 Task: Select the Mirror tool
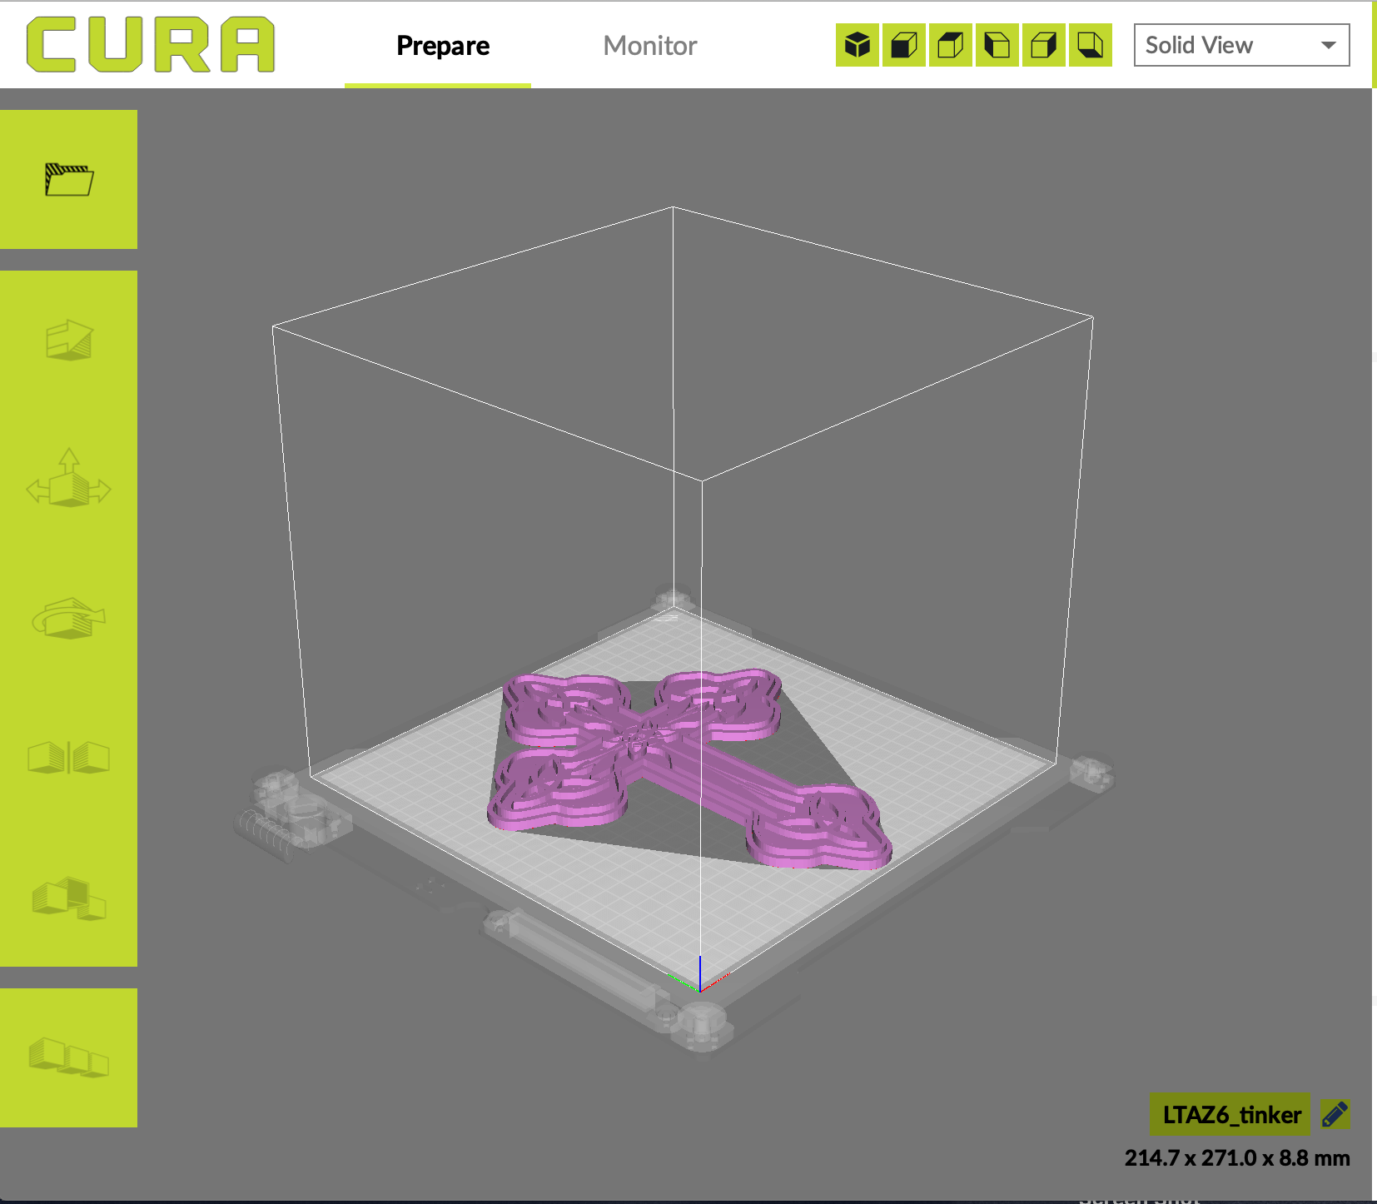69,758
